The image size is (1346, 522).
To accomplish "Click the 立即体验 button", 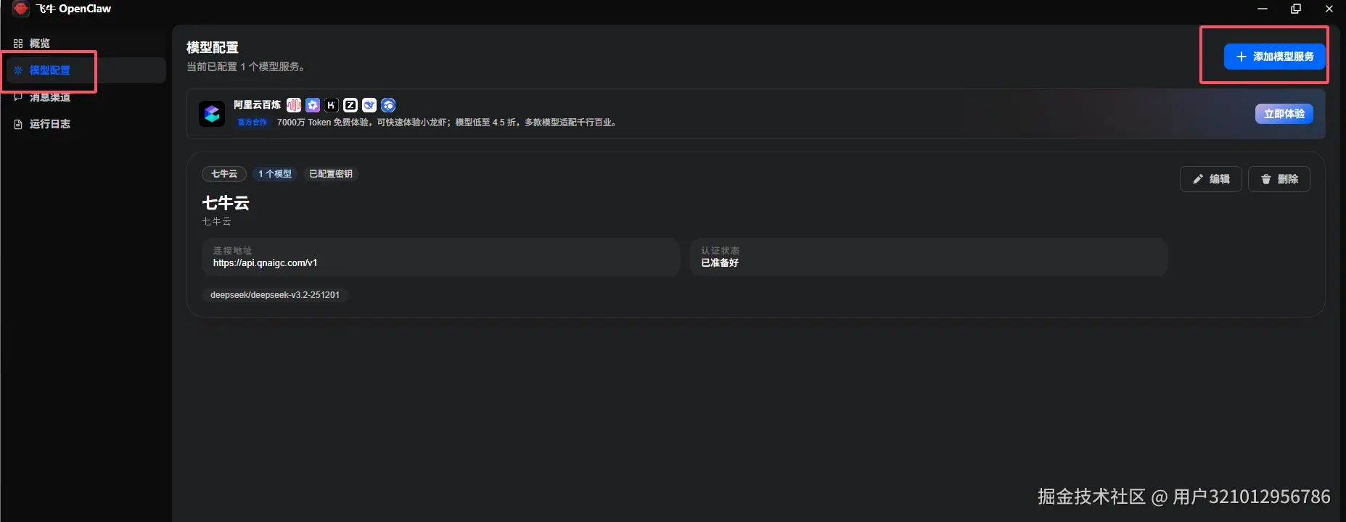I will [x=1284, y=114].
